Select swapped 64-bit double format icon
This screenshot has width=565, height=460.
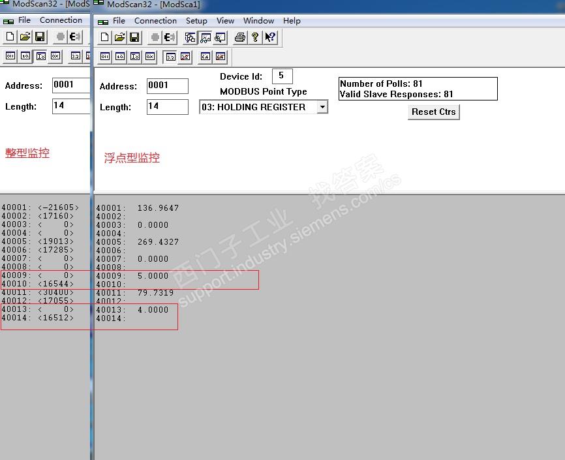coord(220,57)
